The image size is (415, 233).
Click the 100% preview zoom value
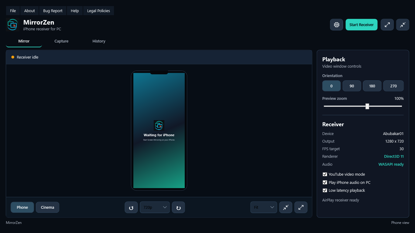click(x=399, y=99)
